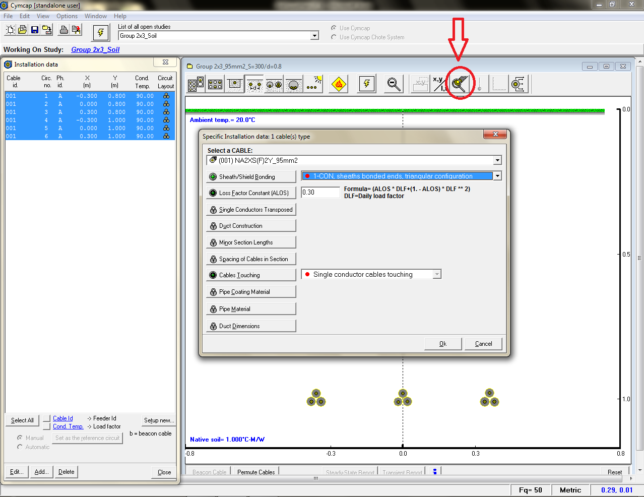Open the Options menu
The height and width of the screenshot is (497, 644).
[67, 16]
